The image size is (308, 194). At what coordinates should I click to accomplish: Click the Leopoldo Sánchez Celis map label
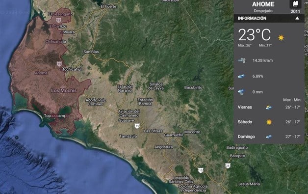pos(181,180)
